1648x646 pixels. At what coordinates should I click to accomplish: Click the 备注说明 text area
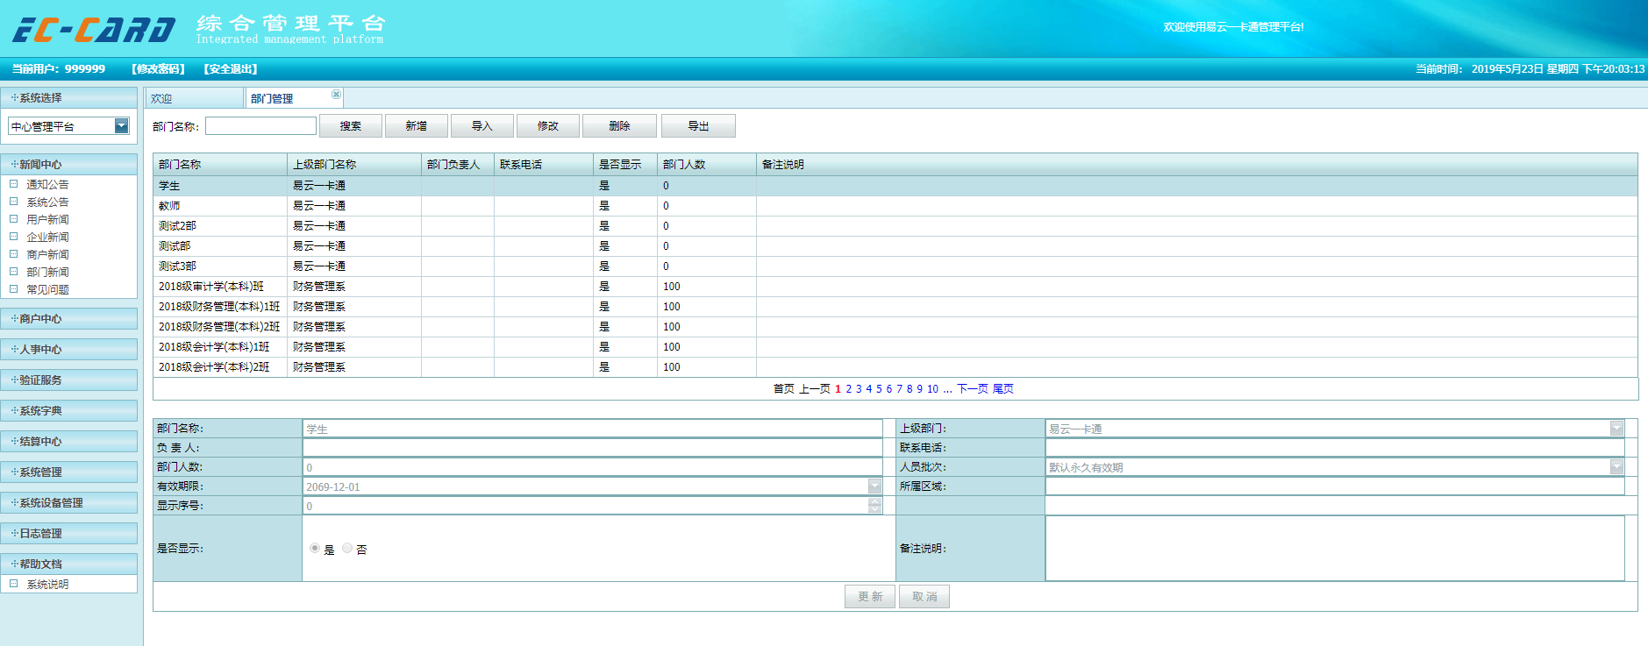(1335, 548)
